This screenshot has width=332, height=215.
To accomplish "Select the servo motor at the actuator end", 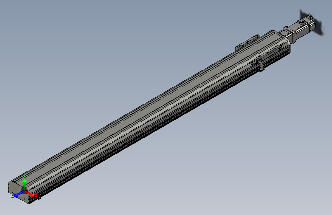I will (x=303, y=28).
